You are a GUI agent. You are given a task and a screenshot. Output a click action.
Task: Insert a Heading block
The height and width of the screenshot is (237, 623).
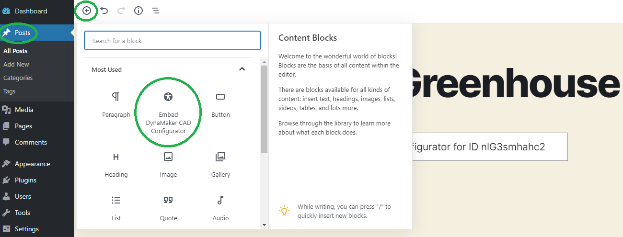click(116, 165)
